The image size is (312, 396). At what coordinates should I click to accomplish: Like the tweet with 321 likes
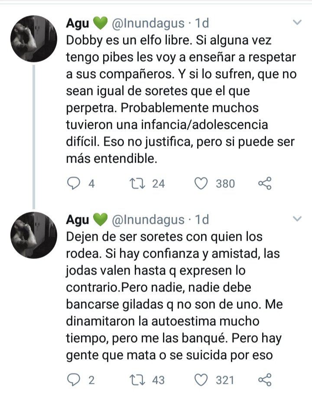[x=201, y=380]
